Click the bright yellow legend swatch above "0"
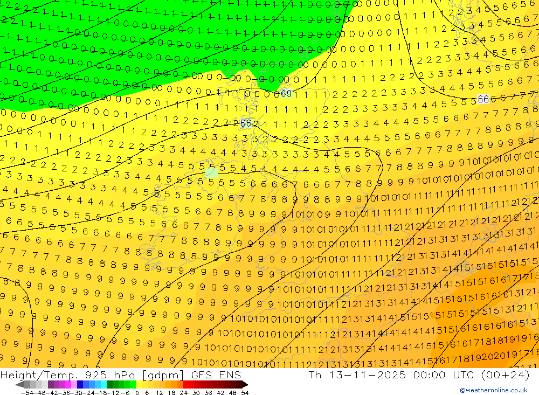 [x=139, y=385]
